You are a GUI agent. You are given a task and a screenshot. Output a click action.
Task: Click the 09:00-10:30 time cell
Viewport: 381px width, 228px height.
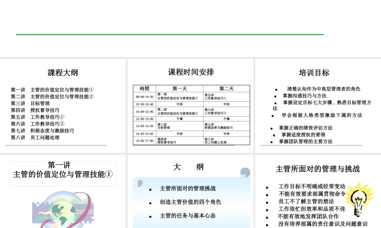(x=144, y=97)
